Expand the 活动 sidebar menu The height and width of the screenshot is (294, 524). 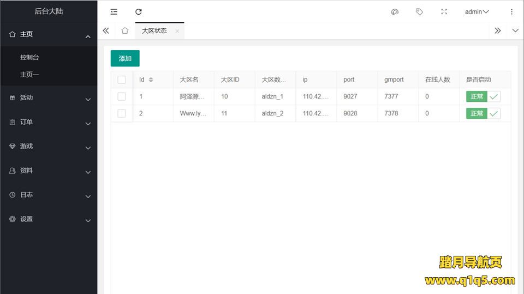pos(49,98)
